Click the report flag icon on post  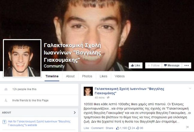click(x=187, y=127)
